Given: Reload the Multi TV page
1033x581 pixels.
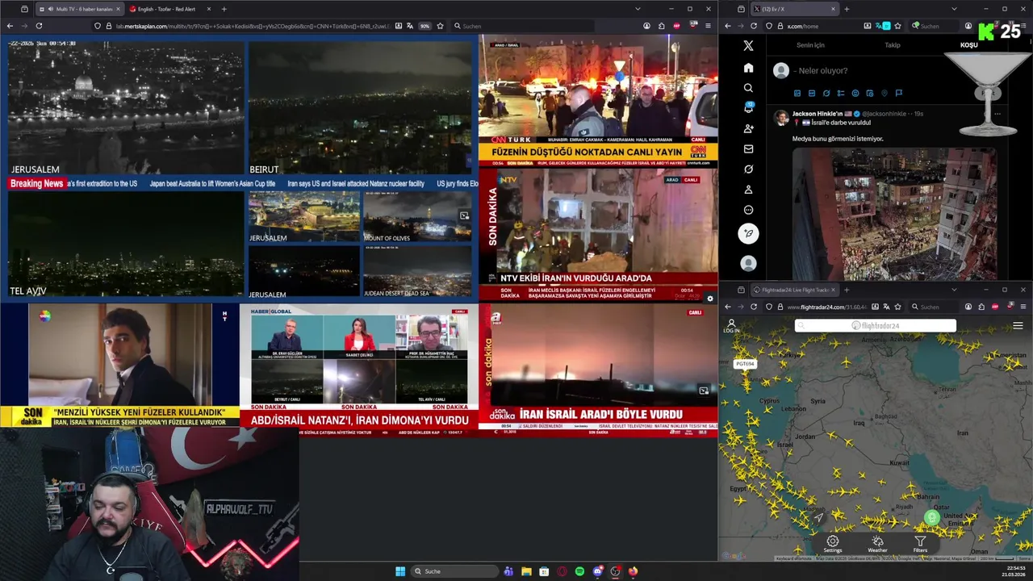Looking at the screenshot, I should click(x=39, y=26).
